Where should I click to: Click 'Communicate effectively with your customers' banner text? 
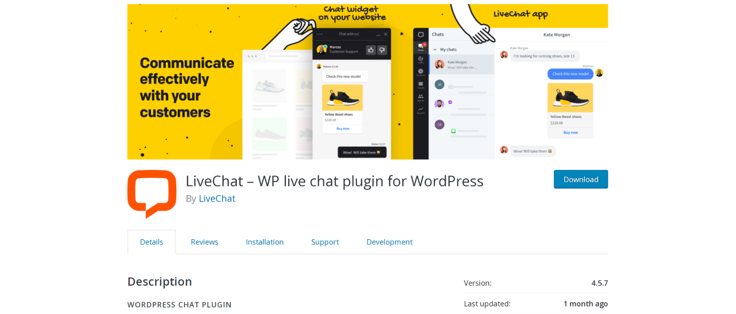point(187,88)
